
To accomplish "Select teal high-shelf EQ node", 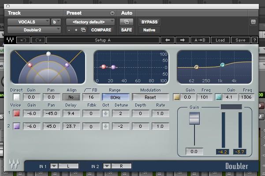I will [223, 65].
